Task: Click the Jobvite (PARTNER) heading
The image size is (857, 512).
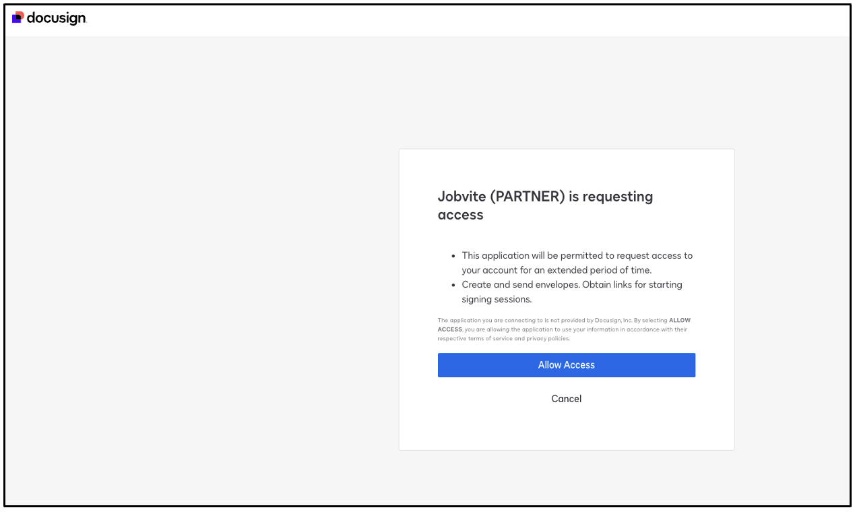Action: [x=545, y=205]
